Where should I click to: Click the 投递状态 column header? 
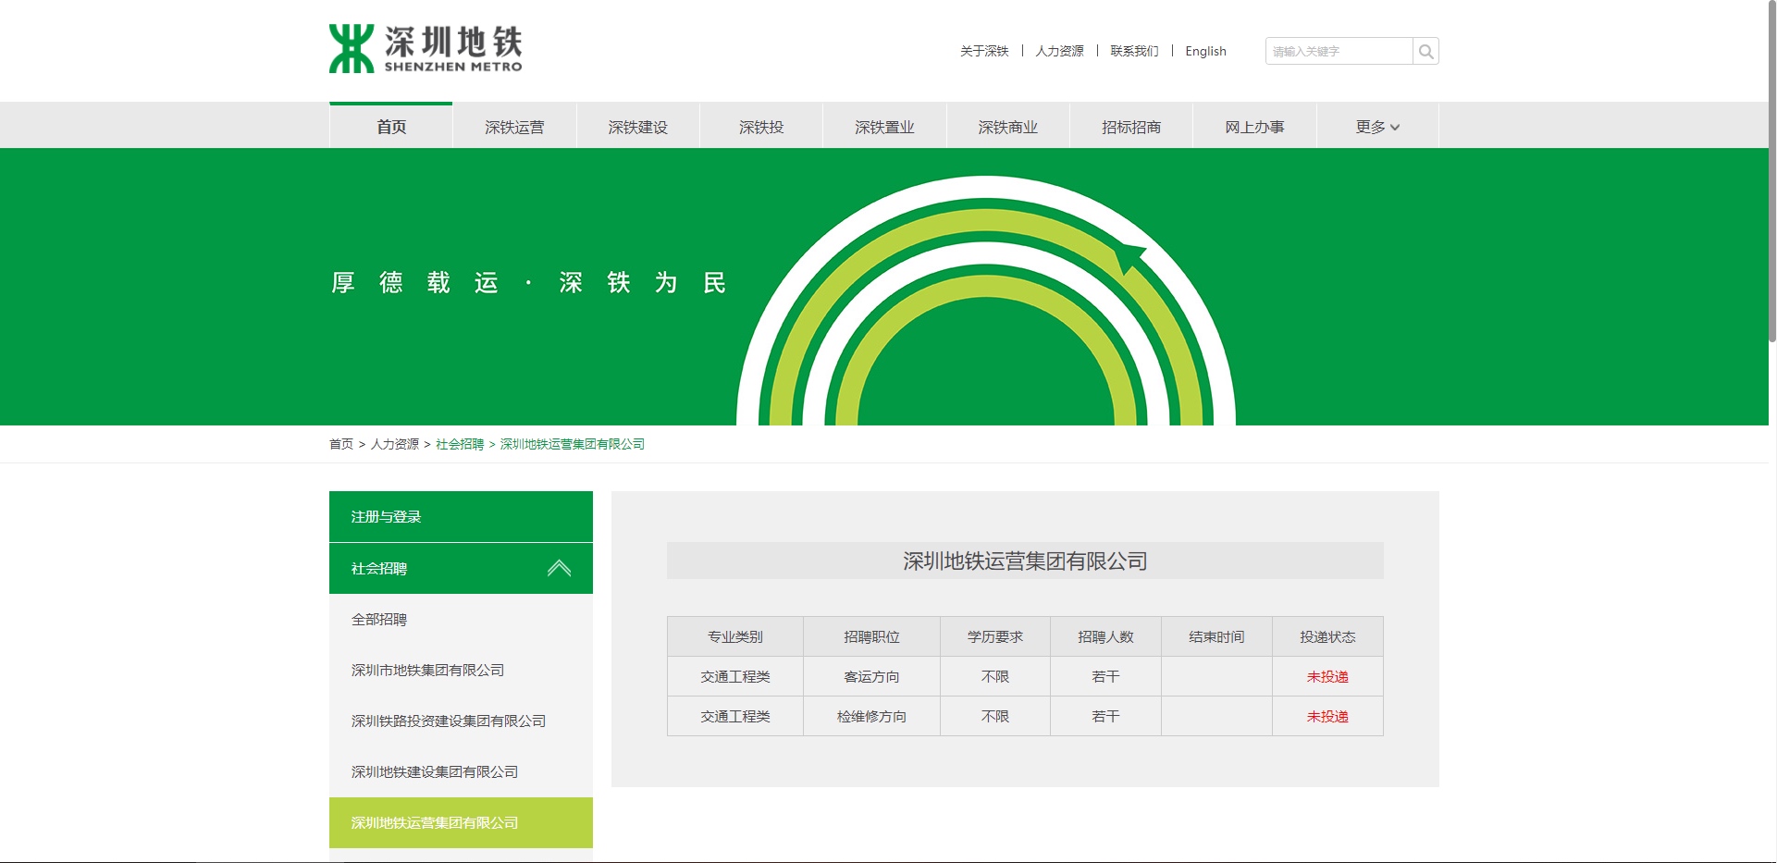click(x=1327, y=636)
